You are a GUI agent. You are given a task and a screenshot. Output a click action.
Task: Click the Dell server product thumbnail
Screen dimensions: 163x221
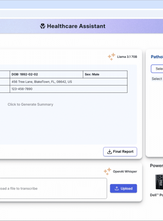coord(159,182)
